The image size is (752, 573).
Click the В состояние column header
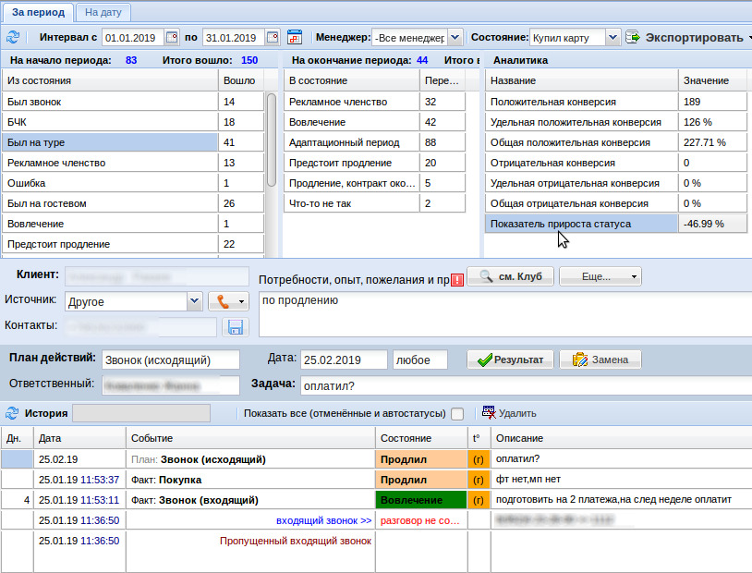pyautogui.click(x=352, y=80)
